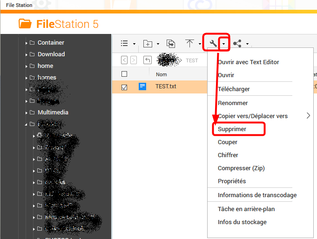Open the tools dropdown arrow beside wrench
The height and width of the screenshot is (239, 317).
pyautogui.click(x=223, y=44)
